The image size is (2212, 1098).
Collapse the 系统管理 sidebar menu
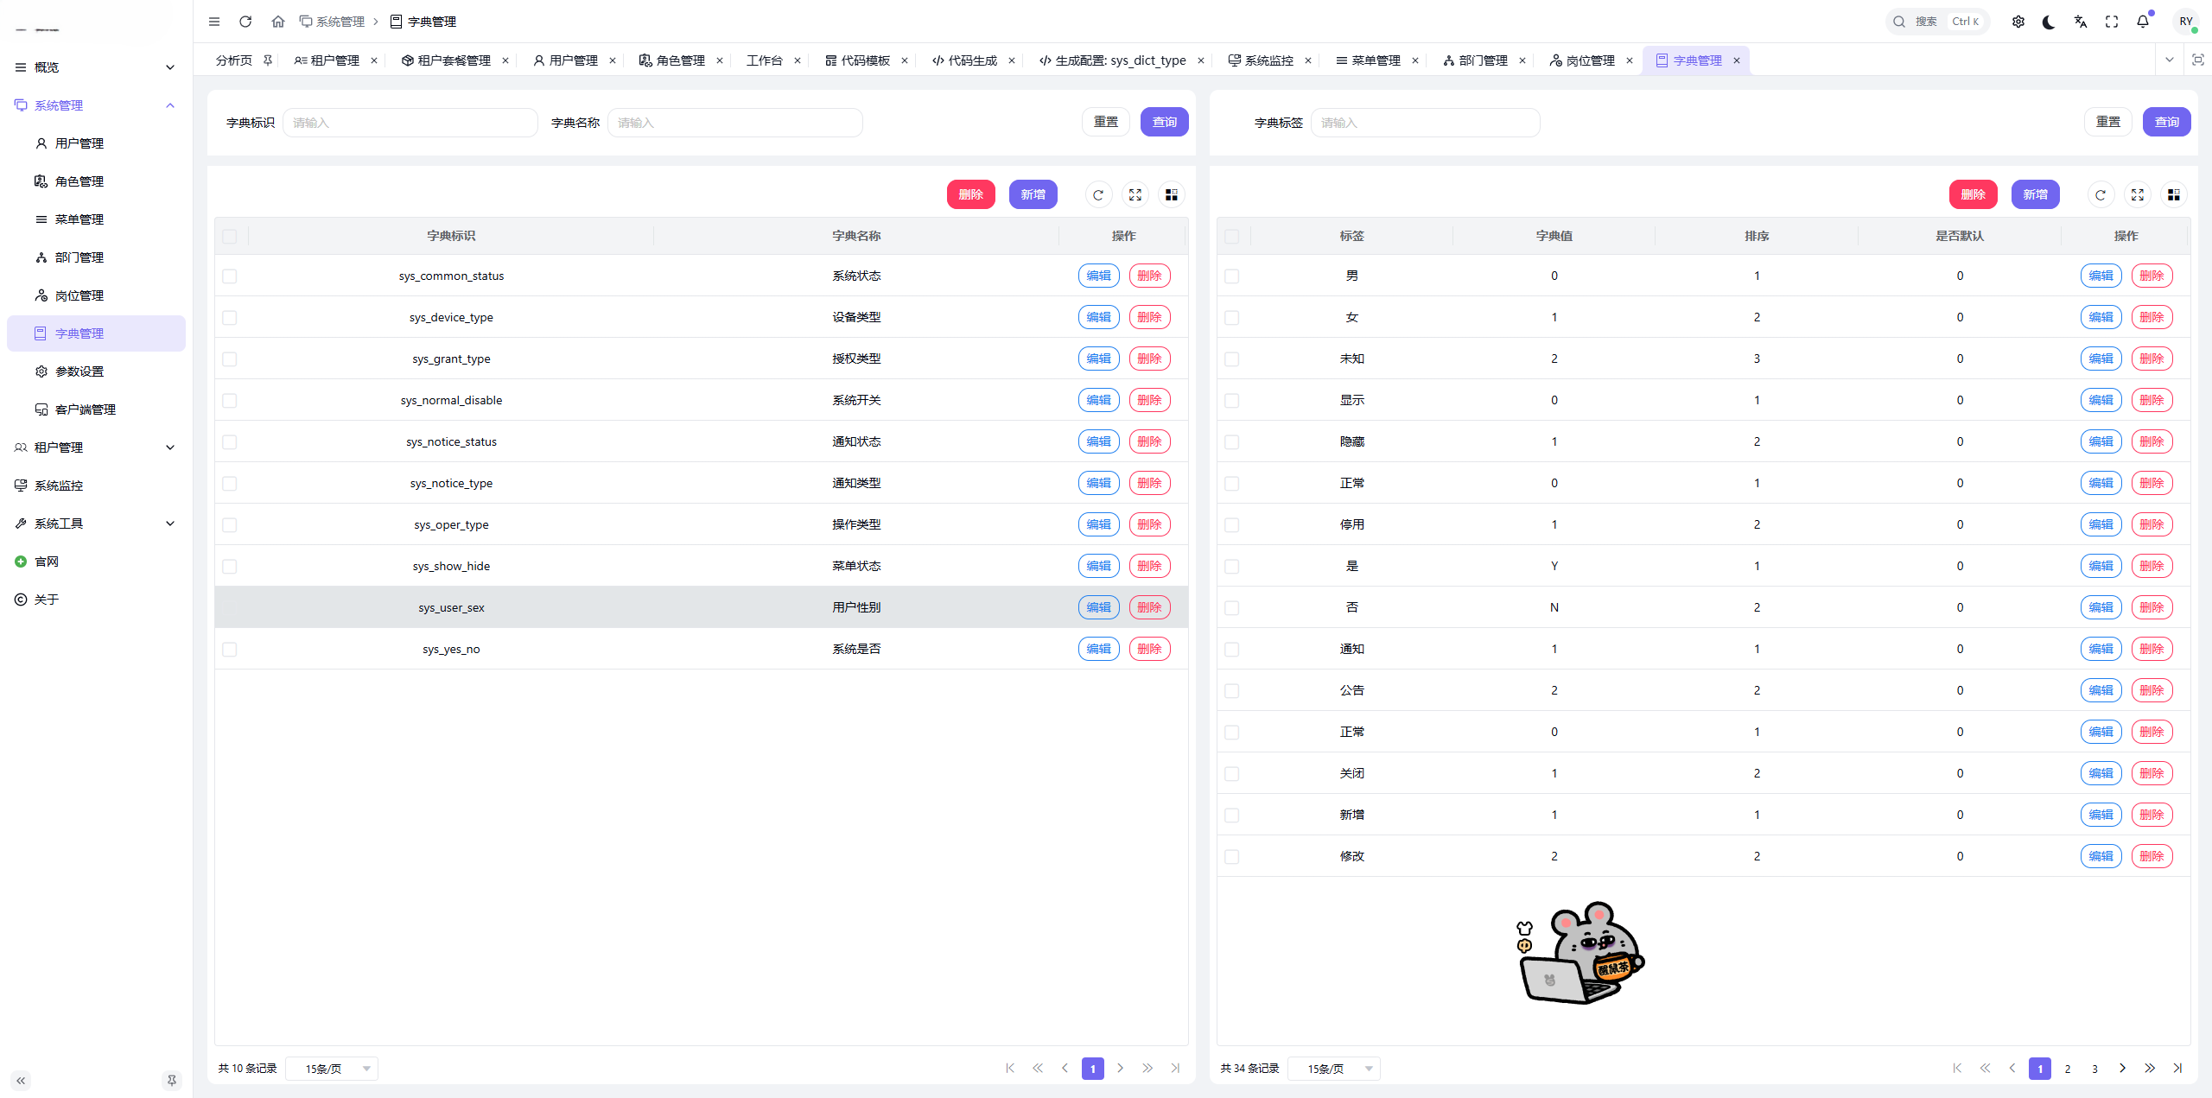[96, 105]
